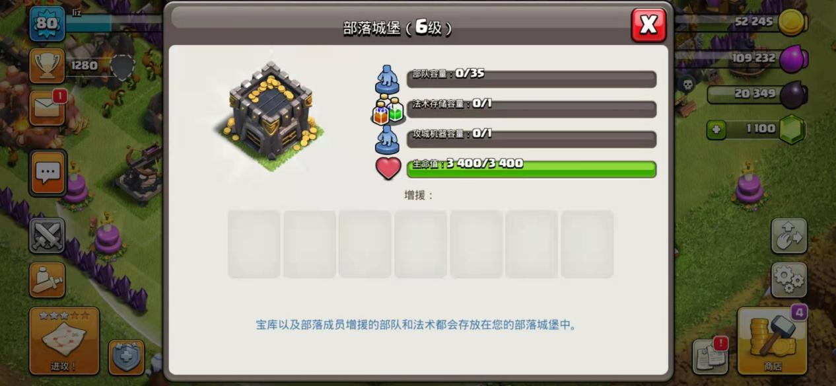836x386 pixels.
Task: Tap the level 80 experience badge
Action: 47,24
